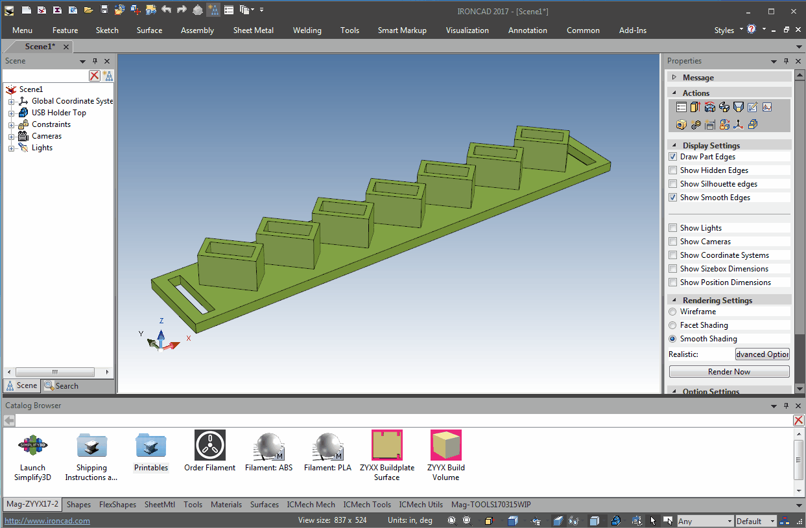The width and height of the screenshot is (806, 528).
Task: Click the Undo arrow in title toolbar
Action: [x=166, y=10]
